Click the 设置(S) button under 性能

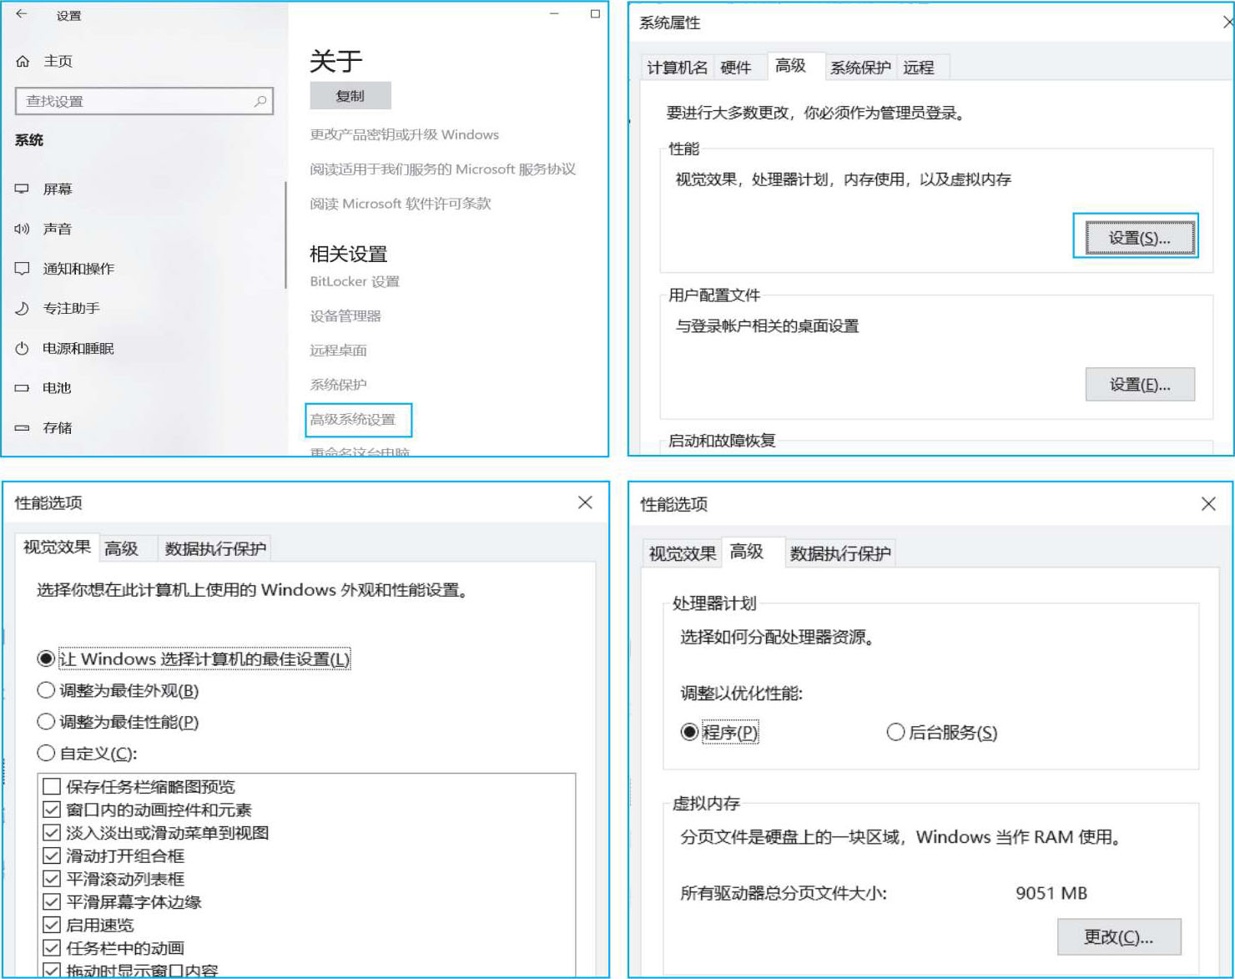1139,238
